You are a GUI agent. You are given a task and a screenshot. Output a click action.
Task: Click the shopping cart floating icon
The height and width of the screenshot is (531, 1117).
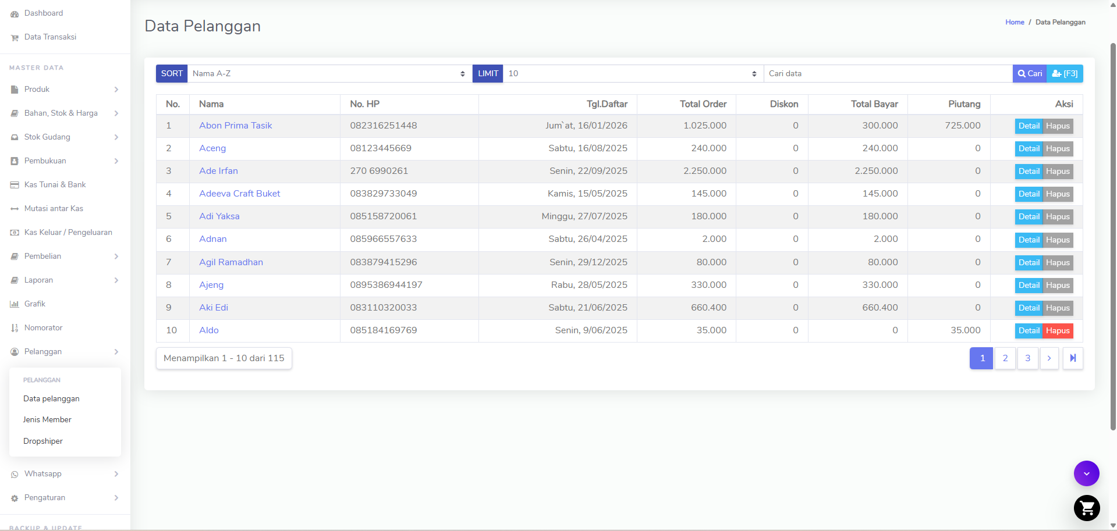click(1087, 508)
